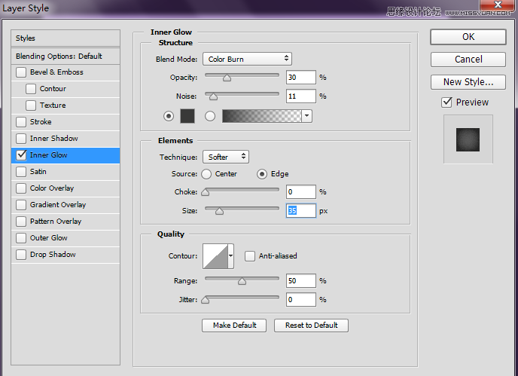Toggle the Preview checkbox
Viewport: 518px width, 376px height.
click(447, 102)
